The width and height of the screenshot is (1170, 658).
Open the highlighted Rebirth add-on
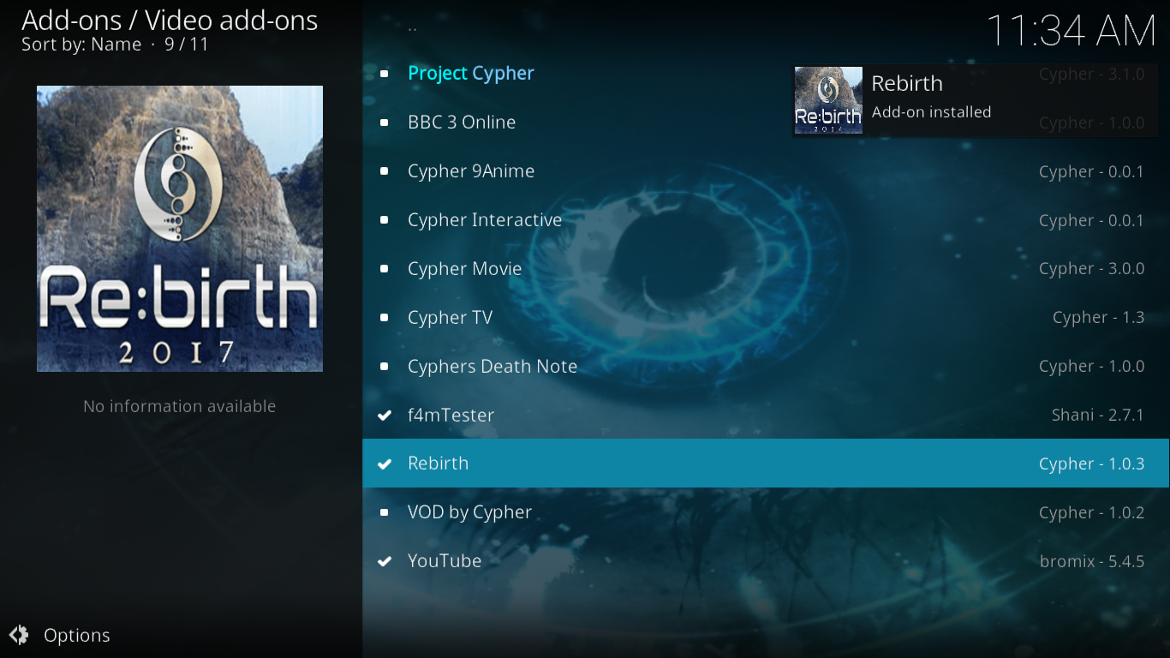coord(766,464)
